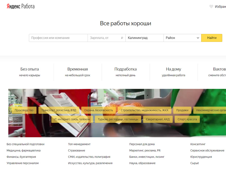Image resolution: width=226 pixels, height=169 pixels.
Task: Choose the Охрана, безопасность tag
Action: [99, 110]
